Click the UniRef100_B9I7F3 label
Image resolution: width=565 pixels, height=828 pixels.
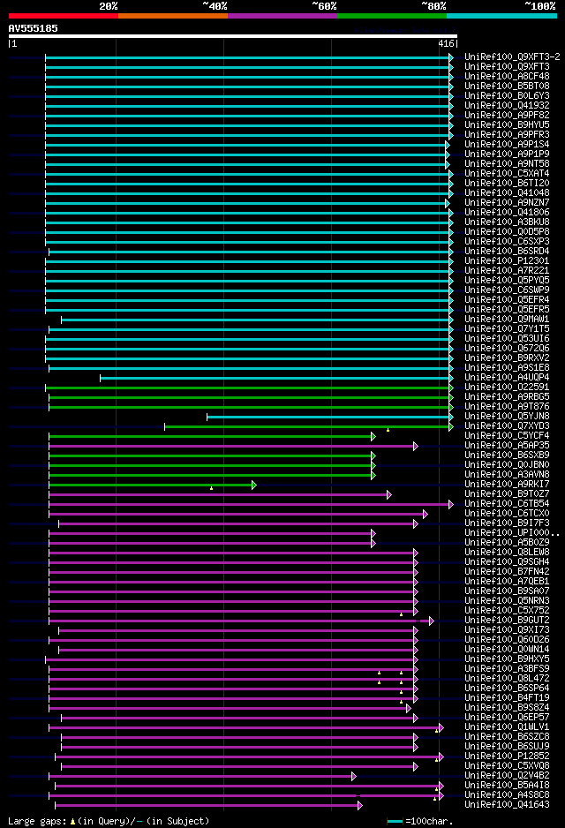507,523
